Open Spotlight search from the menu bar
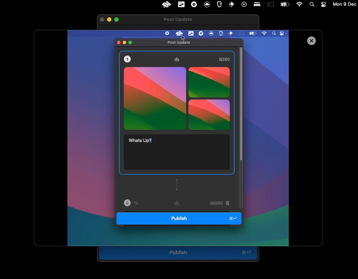Image resolution: width=358 pixels, height=279 pixels. 312,4
